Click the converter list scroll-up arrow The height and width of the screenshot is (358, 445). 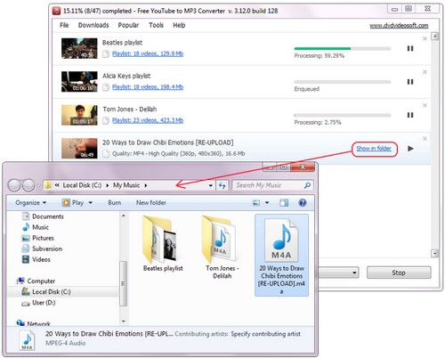pos(434,37)
